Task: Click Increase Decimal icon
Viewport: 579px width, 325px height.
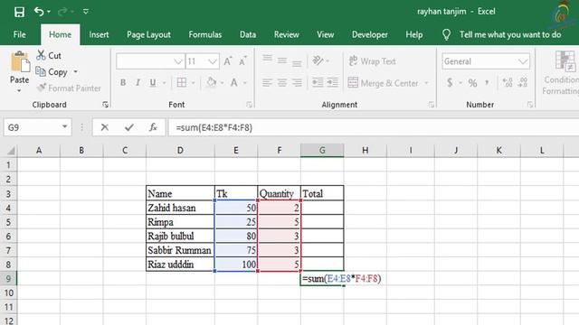Action: tap(508, 82)
